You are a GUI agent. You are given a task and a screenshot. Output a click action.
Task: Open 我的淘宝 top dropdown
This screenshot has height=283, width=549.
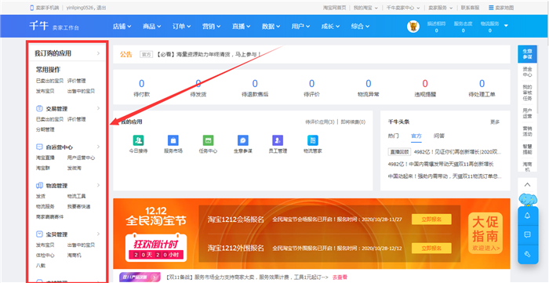pyautogui.click(x=365, y=7)
